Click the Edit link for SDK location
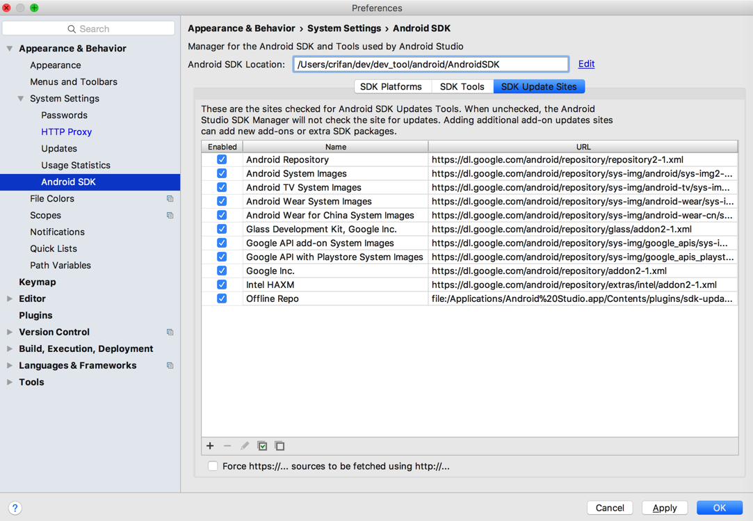Screen dimensions: 753x521 (586, 64)
